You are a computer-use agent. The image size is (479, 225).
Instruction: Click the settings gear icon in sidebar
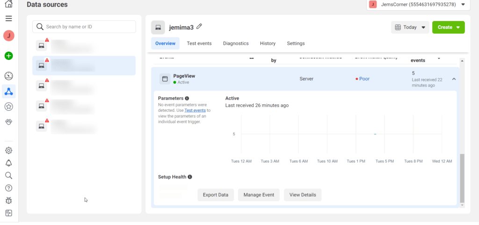pyautogui.click(x=8, y=151)
